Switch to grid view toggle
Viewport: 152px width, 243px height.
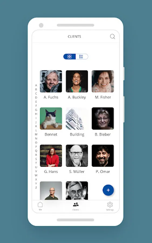pos(69,57)
